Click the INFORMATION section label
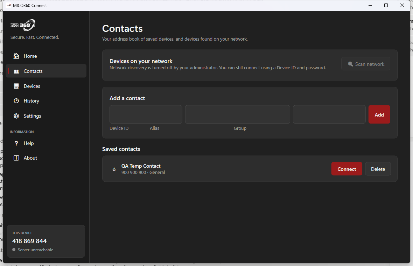The image size is (413, 266). click(x=22, y=132)
